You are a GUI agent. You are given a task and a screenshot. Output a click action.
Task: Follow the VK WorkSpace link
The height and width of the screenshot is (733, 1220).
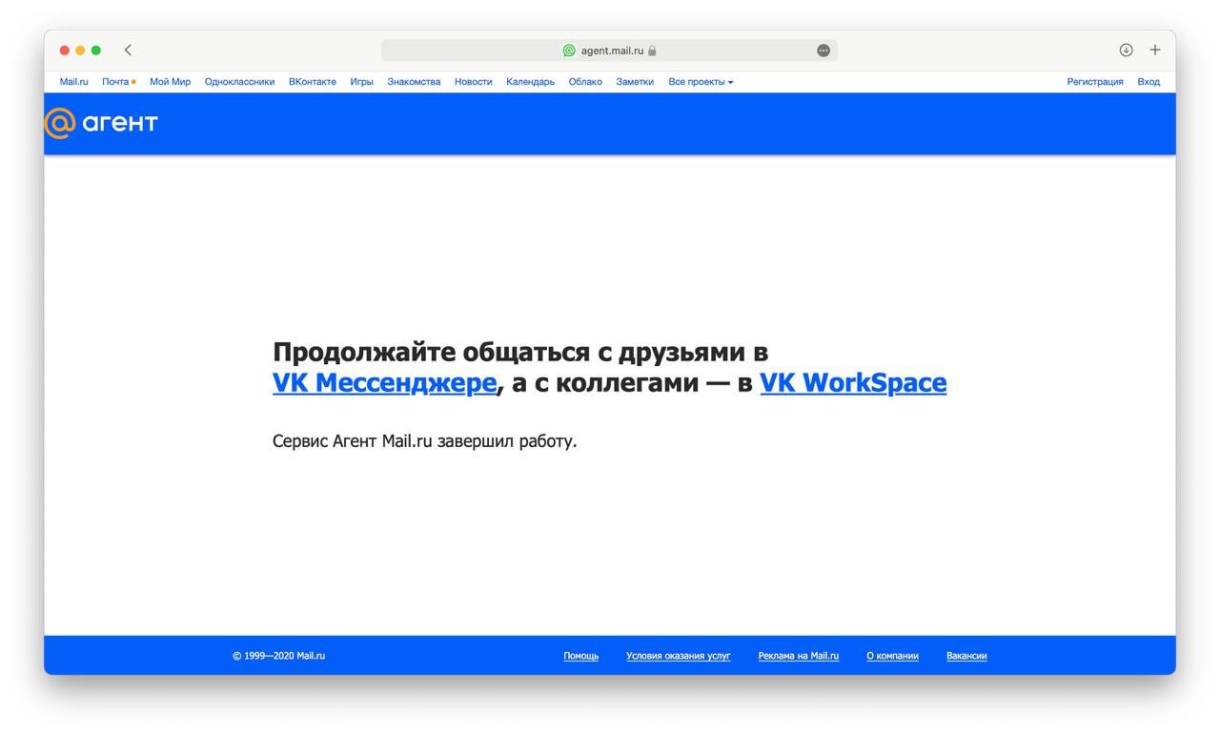(x=853, y=383)
